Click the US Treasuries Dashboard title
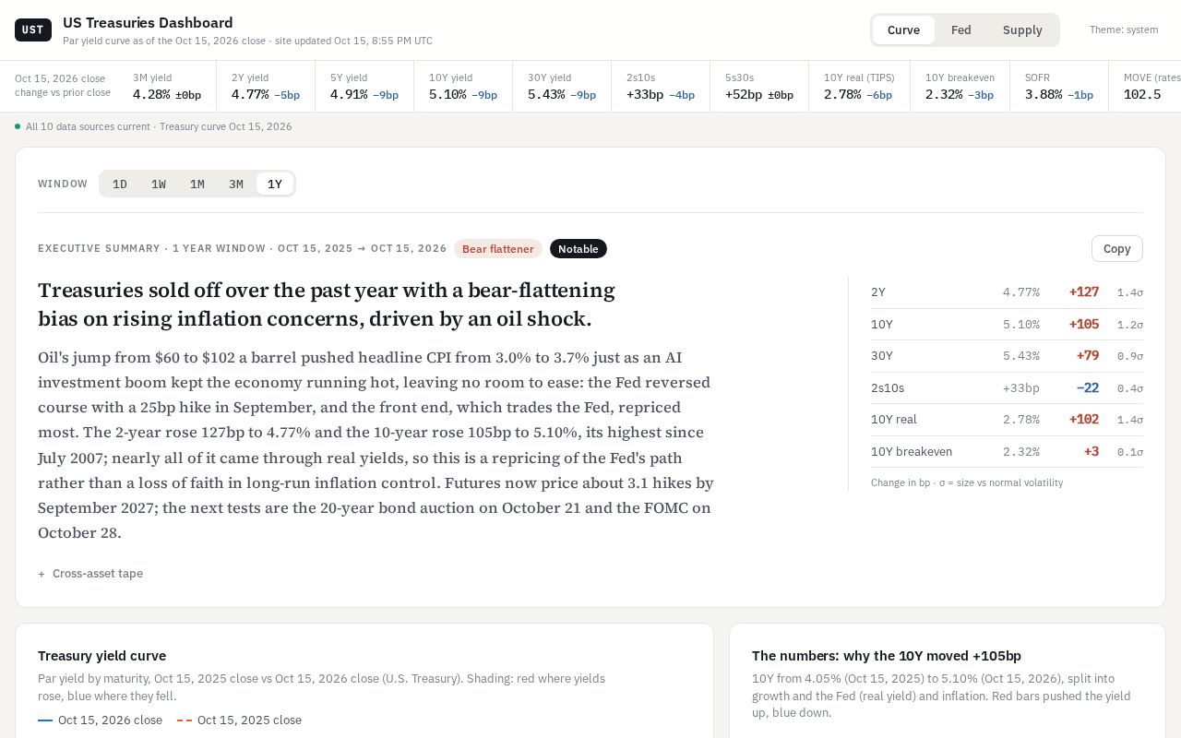The height and width of the screenshot is (738, 1181). point(148,22)
